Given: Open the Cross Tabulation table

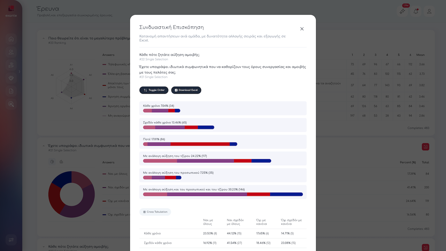Looking at the screenshot, I should pos(155,212).
